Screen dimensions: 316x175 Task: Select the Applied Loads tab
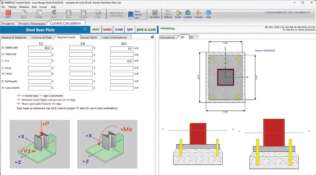pos(66,37)
